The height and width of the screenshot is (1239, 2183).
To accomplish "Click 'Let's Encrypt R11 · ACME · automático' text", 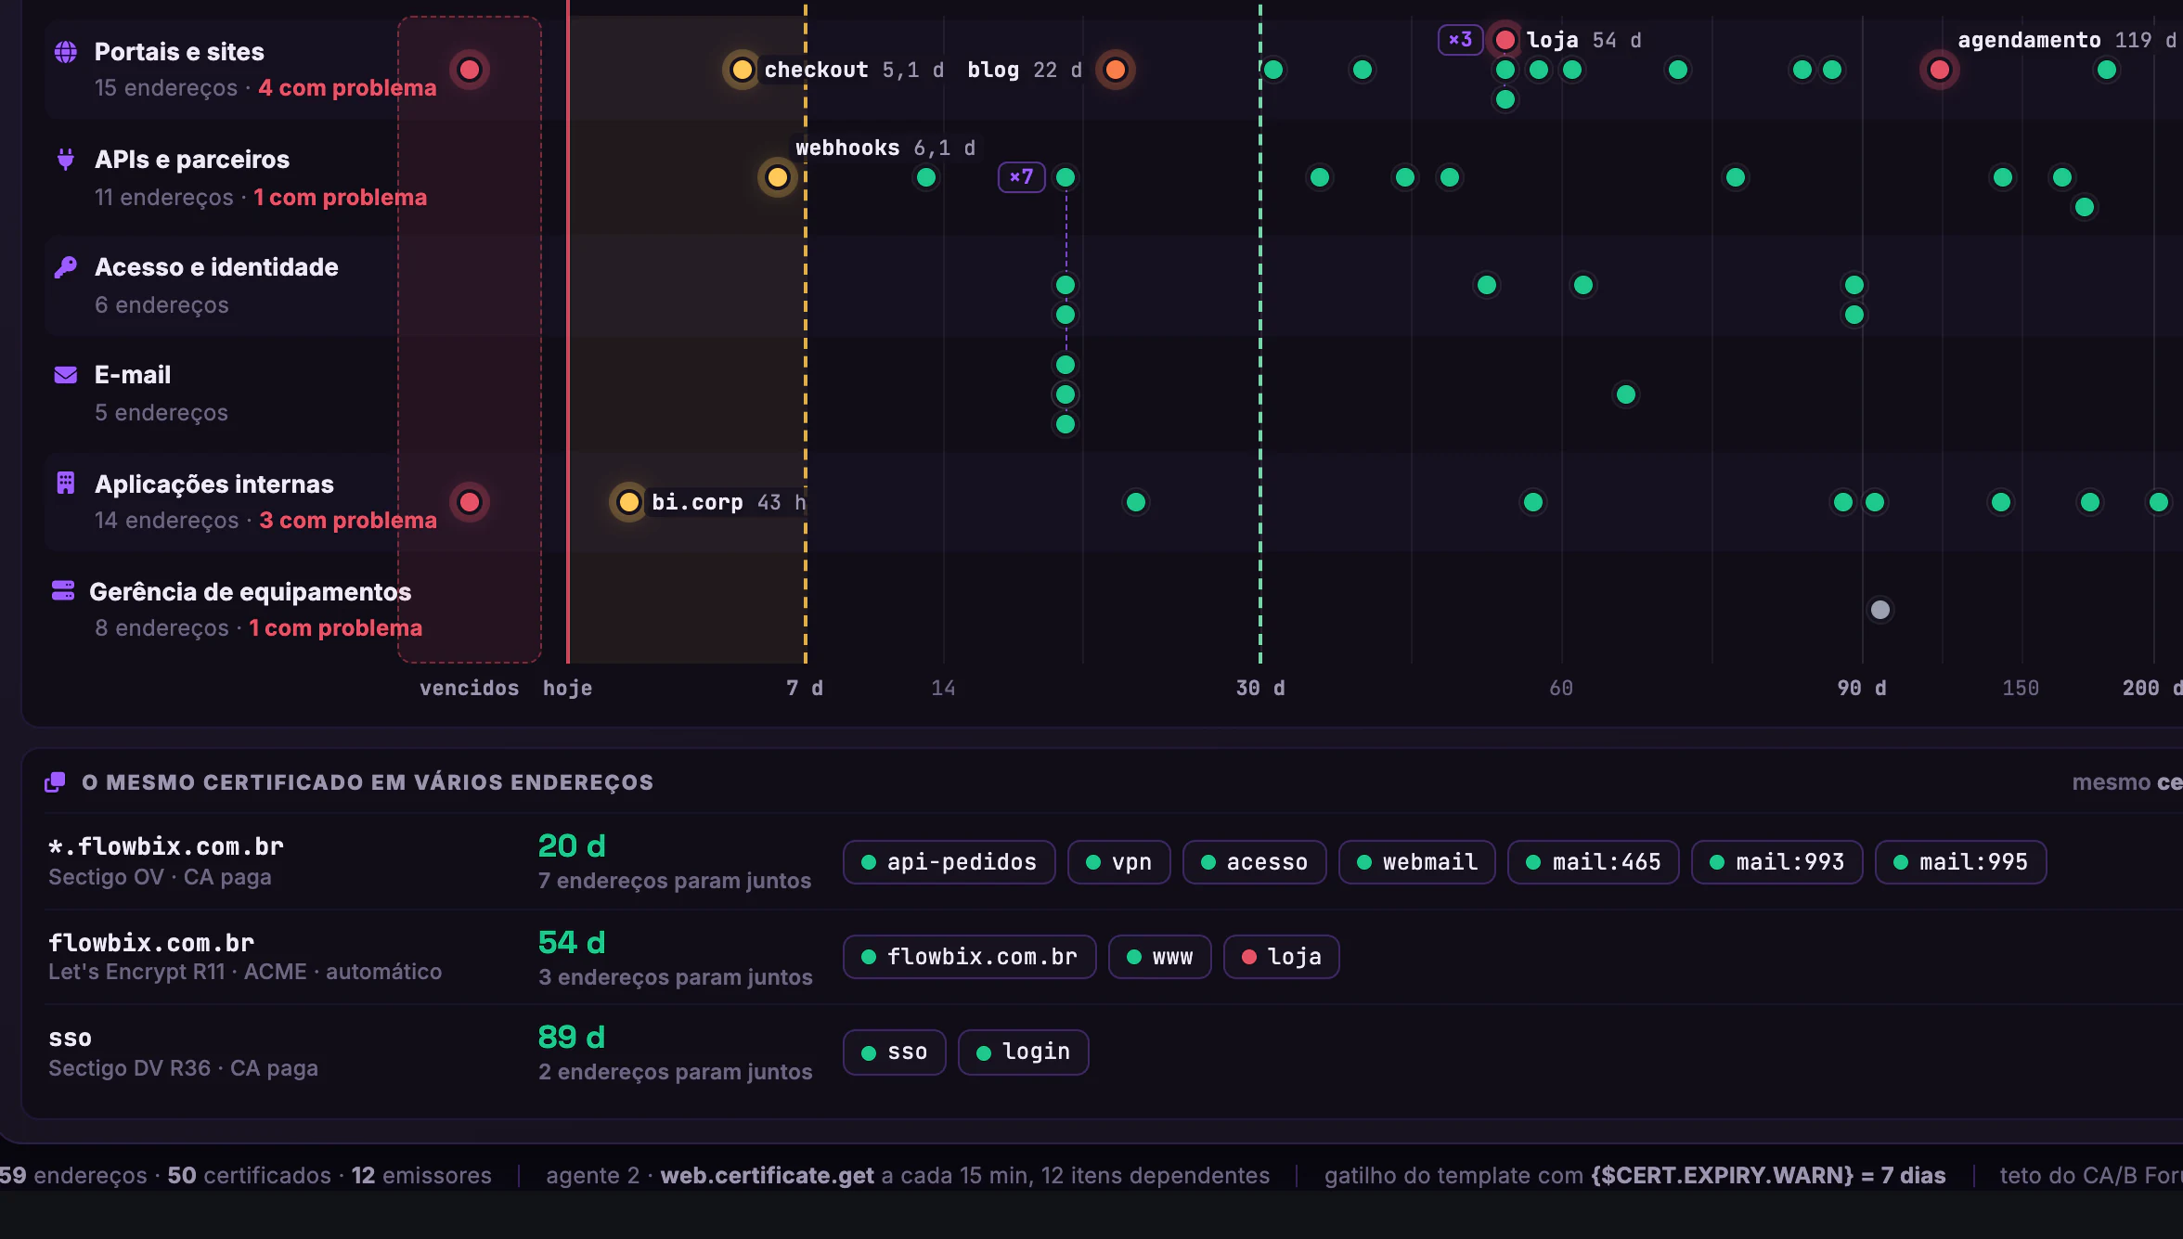I will 245,972.
